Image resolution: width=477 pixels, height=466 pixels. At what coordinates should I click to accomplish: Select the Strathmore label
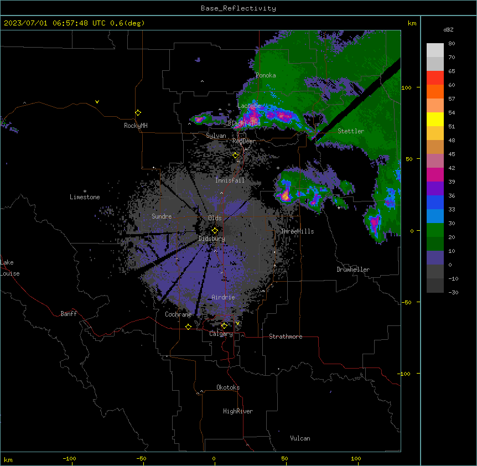tap(286, 336)
